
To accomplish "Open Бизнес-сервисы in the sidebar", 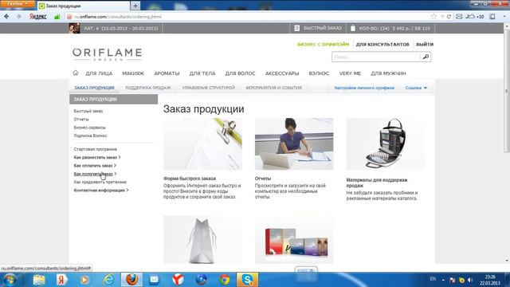I will click(89, 128).
